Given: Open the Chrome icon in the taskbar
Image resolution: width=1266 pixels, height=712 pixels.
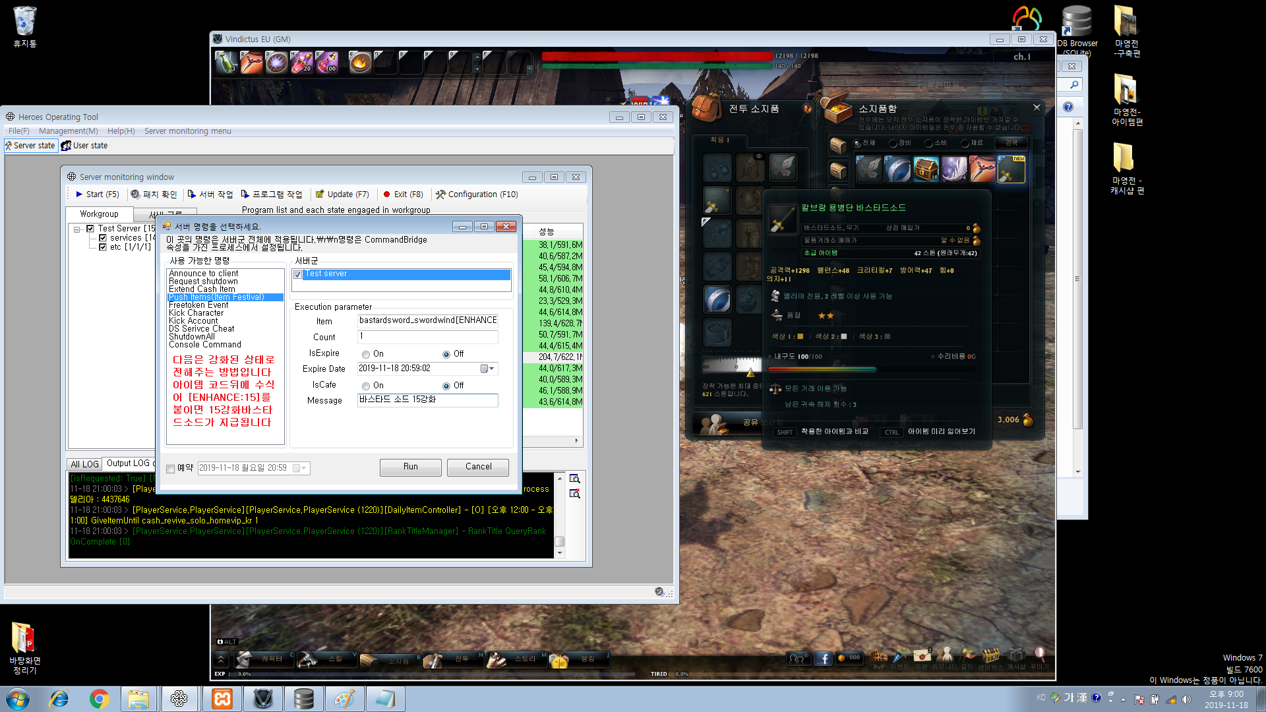Looking at the screenshot, I should tap(100, 699).
